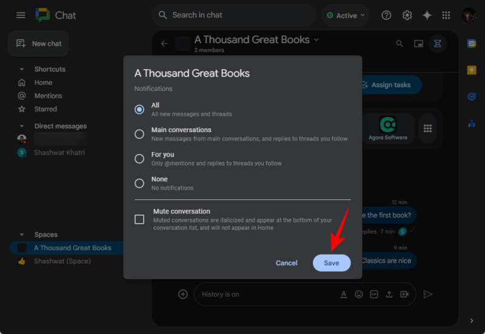This screenshot has height=334, width=485.
Task: Open Shashwat Khatri direct message
Action: point(59,153)
